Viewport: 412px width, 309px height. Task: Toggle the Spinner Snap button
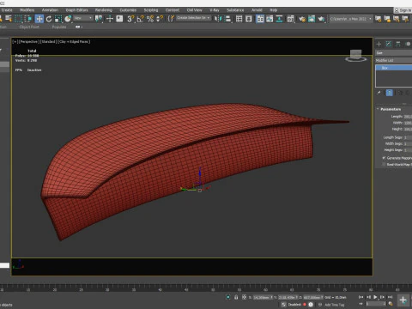160,19
